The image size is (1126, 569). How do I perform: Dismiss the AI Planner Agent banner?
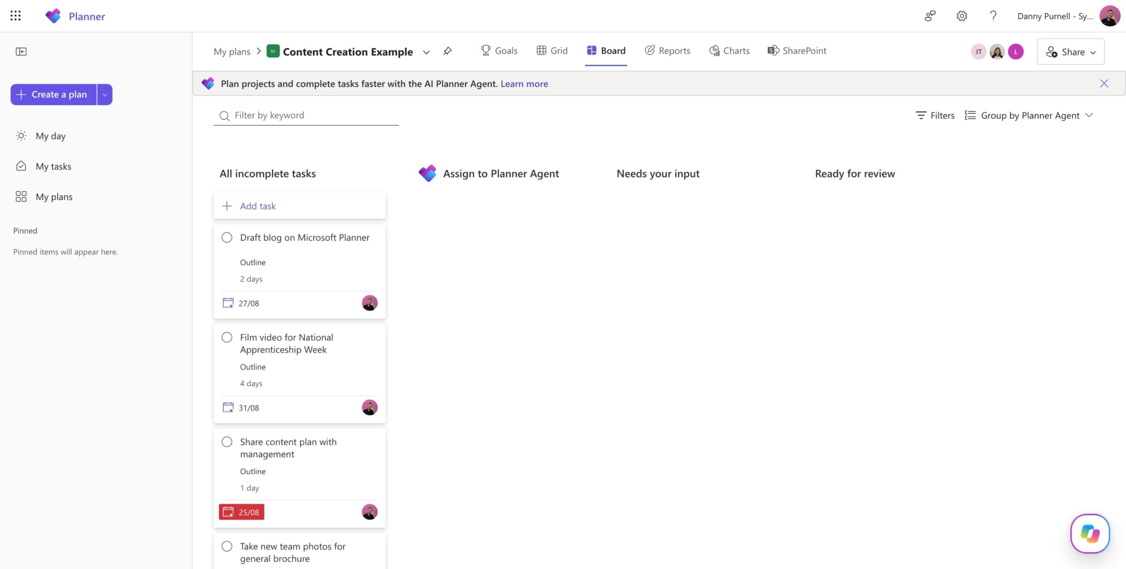[1104, 83]
